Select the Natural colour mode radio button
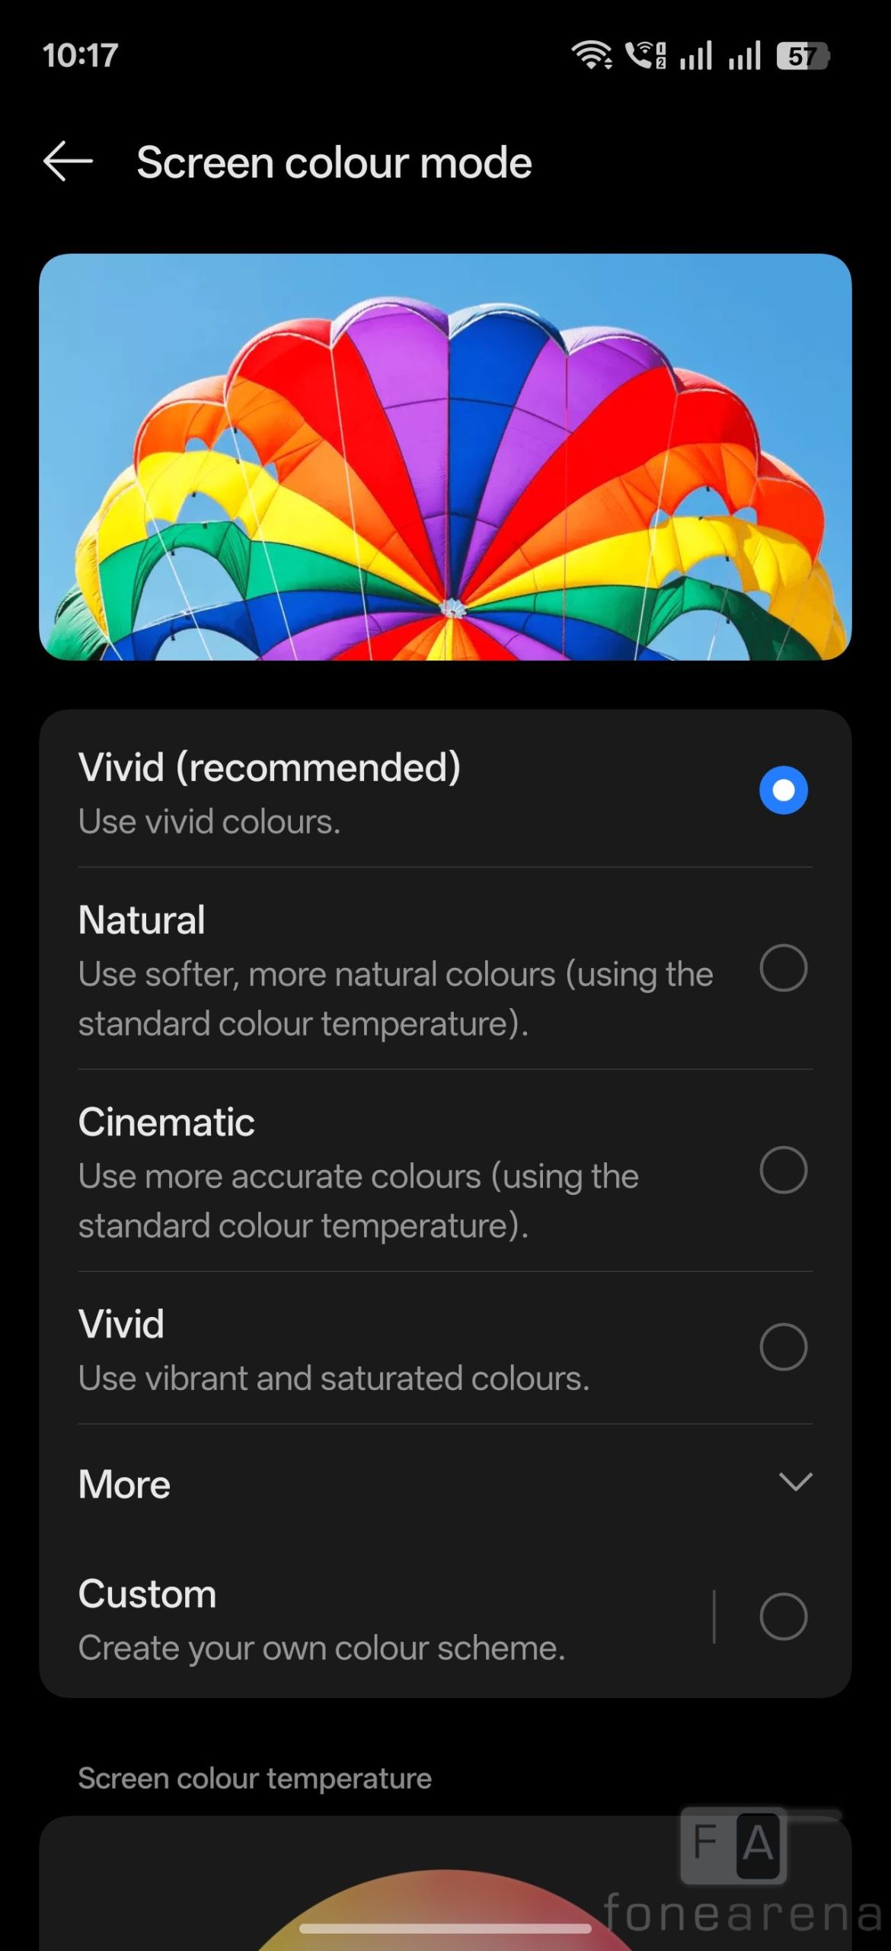The height and width of the screenshot is (1951, 891). point(783,969)
